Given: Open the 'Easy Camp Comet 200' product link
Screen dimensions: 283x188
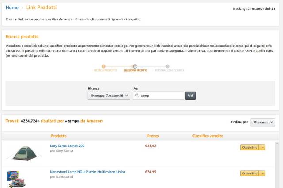Looking at the screenshot, I should point(67,146).
